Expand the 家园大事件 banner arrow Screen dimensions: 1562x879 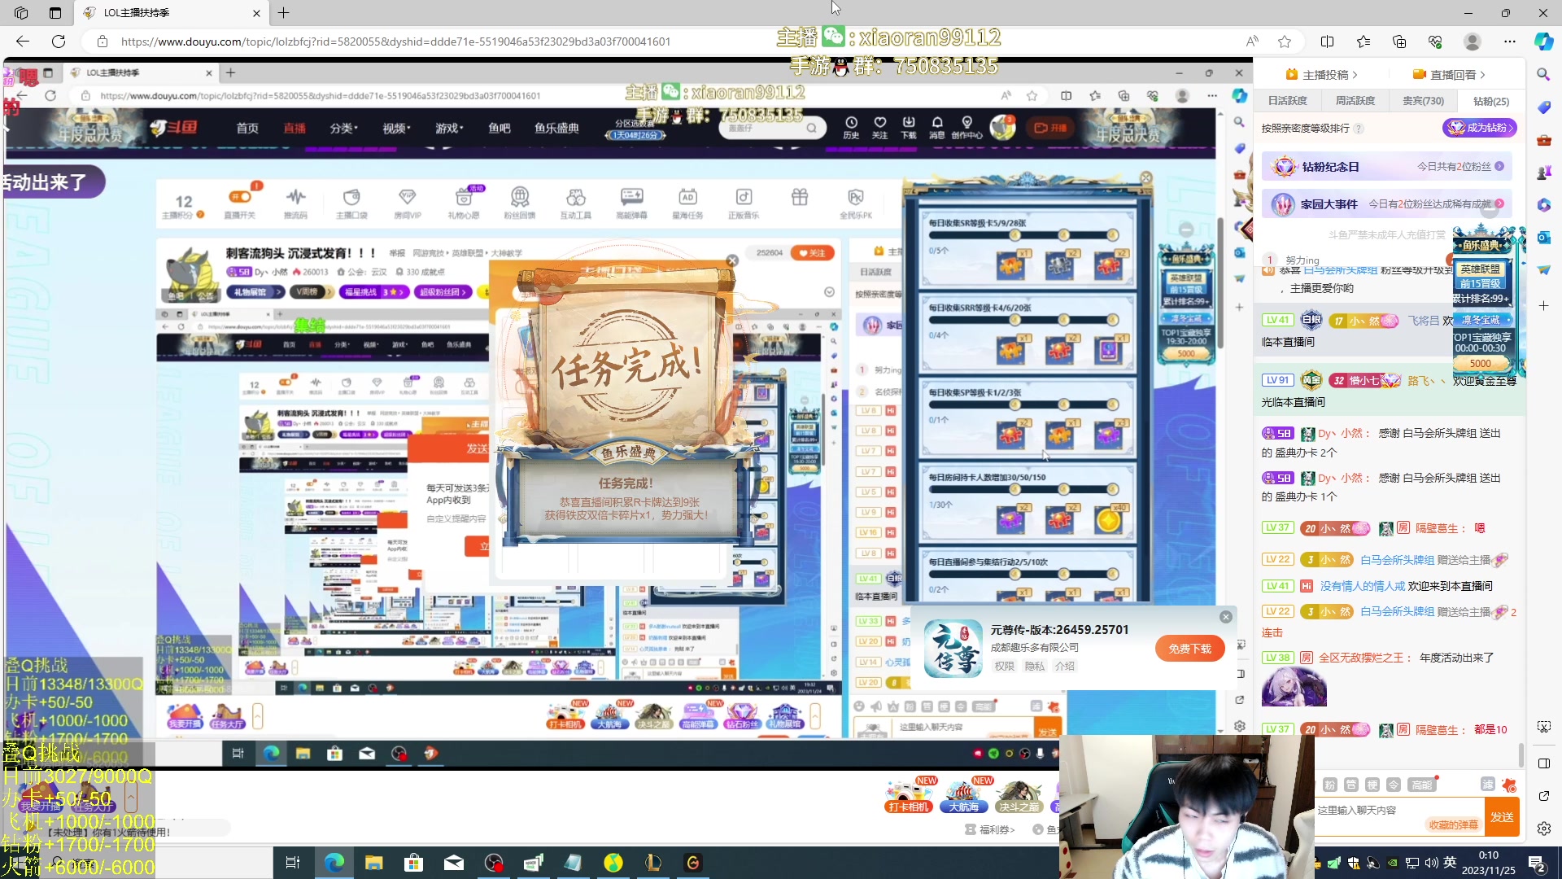point(1499,203)
